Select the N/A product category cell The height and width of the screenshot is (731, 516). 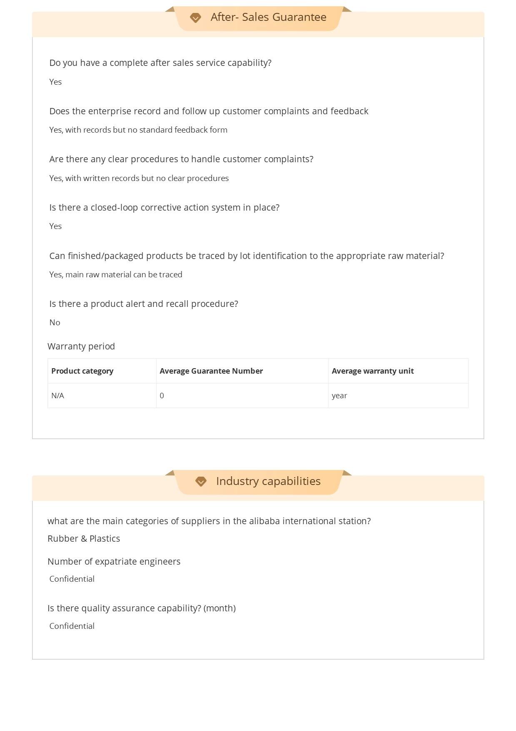pos(58,396)
